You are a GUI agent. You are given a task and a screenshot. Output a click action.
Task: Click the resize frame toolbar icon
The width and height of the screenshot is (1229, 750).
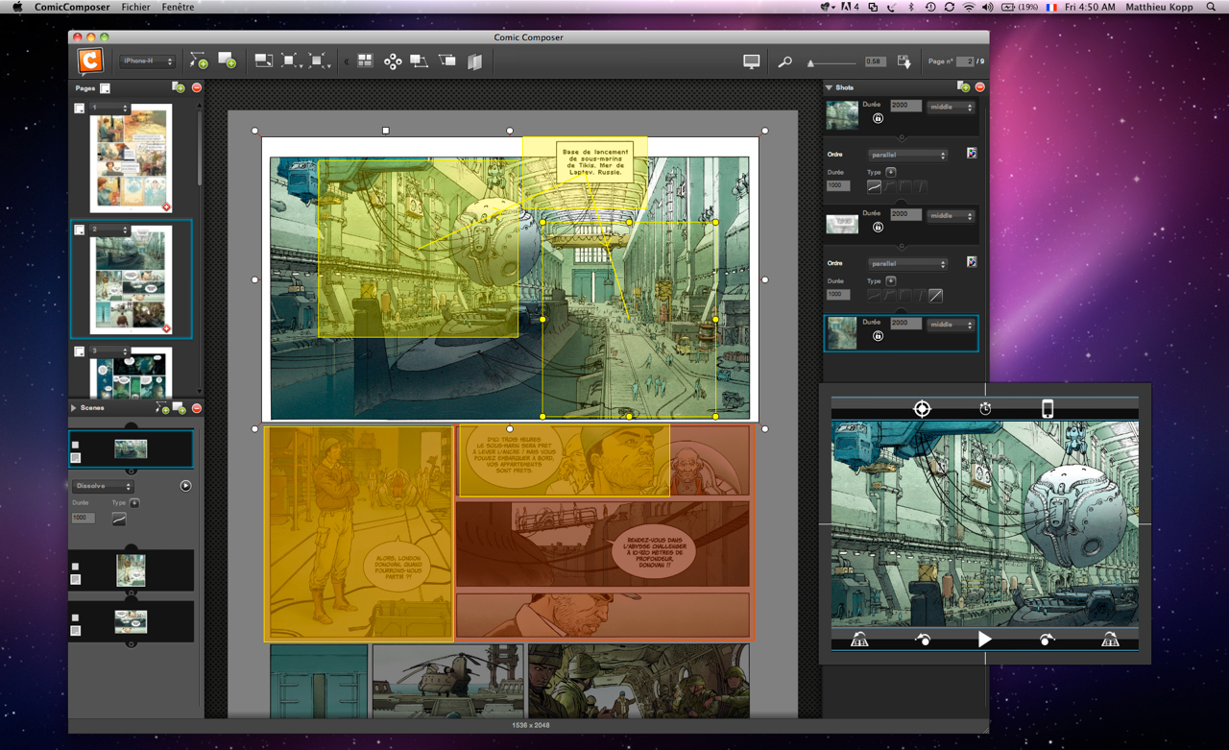click(263, 60)
